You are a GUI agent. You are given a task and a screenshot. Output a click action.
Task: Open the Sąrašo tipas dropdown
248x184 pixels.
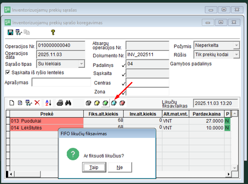click(x=81, y=64)
